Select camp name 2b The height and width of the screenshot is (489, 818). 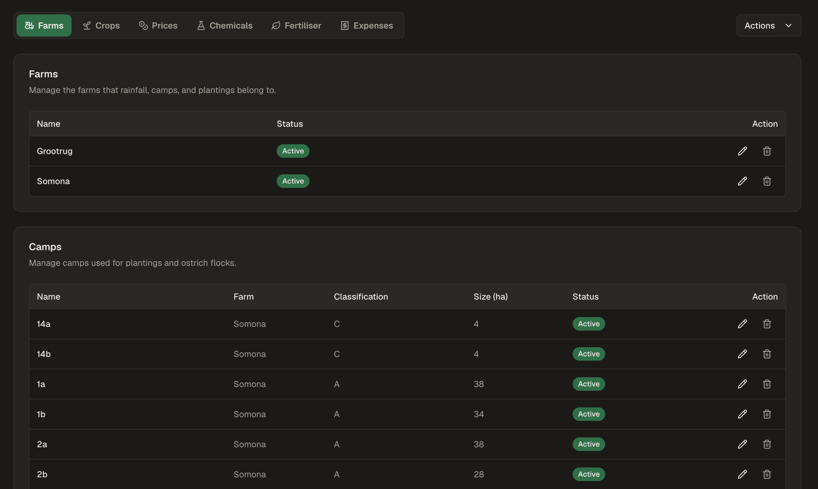[42, 474]
